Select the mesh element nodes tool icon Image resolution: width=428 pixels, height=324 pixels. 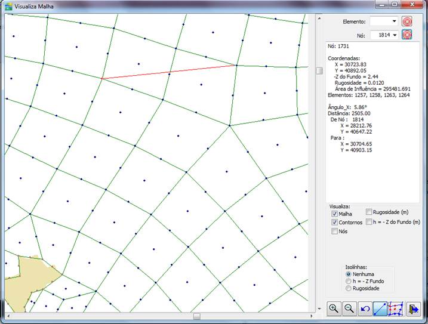[396, 308]
